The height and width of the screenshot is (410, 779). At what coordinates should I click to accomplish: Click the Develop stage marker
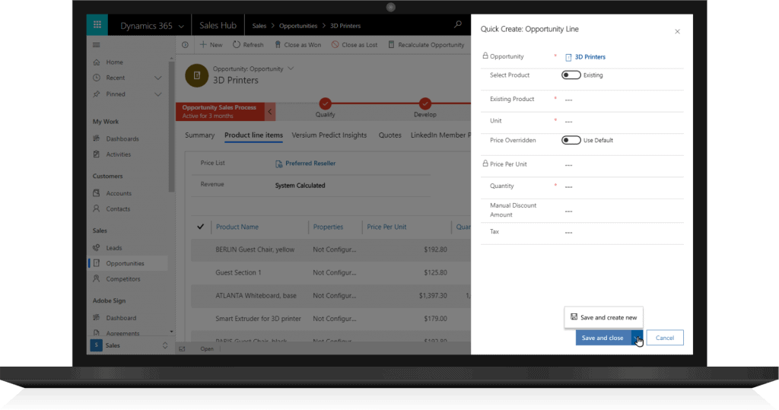click(x=424, y=103)
